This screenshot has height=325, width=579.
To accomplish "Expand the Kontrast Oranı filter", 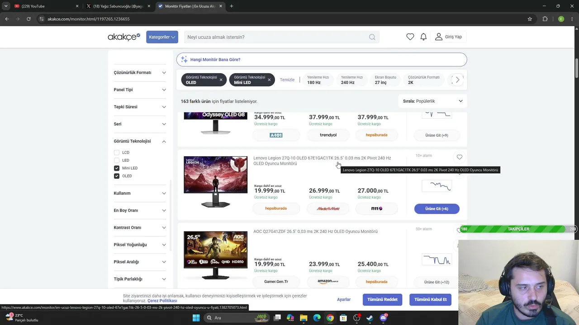I will pos(140,227).
